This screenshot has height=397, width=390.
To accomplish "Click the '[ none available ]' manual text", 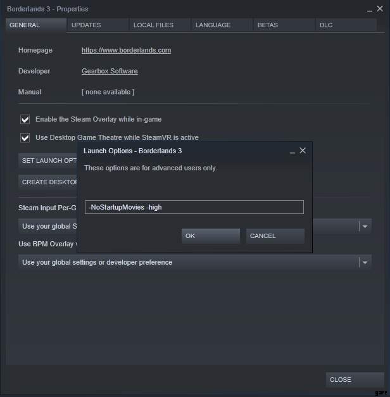I will tap(108, 92).
